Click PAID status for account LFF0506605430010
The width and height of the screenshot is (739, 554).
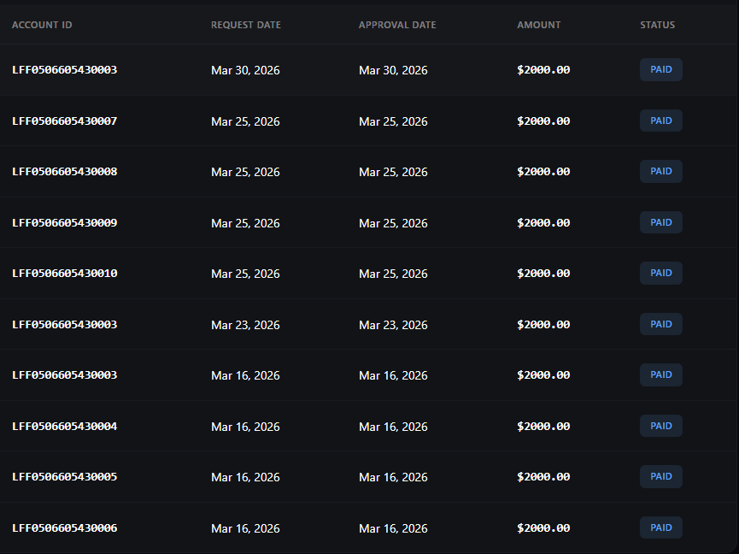pos(660,273)
